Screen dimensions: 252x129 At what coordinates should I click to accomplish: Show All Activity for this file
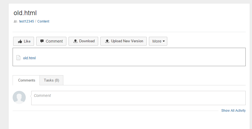click(x=233, y=111)
